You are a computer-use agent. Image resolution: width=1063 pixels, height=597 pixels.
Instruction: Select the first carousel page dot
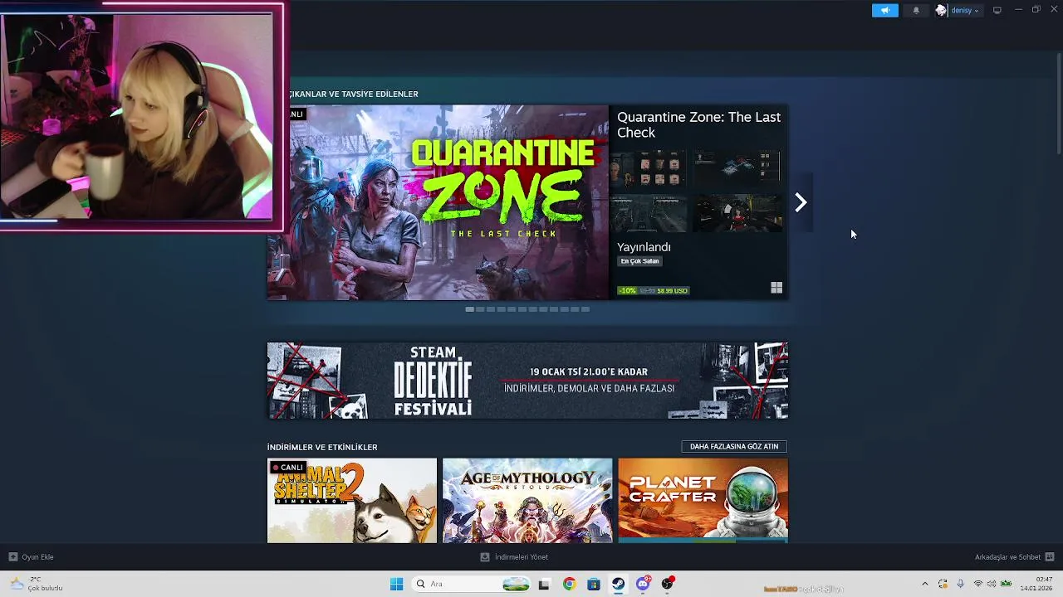point(470,309)
